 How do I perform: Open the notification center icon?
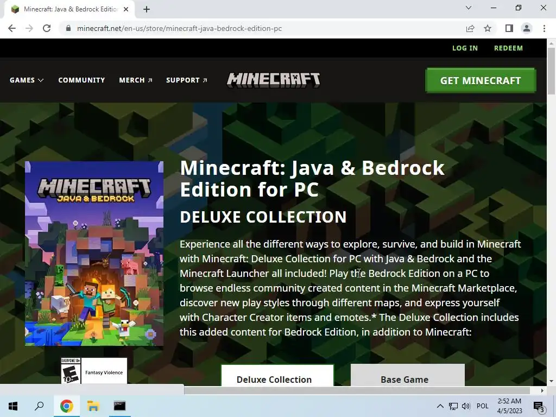[x=539, y=406]
